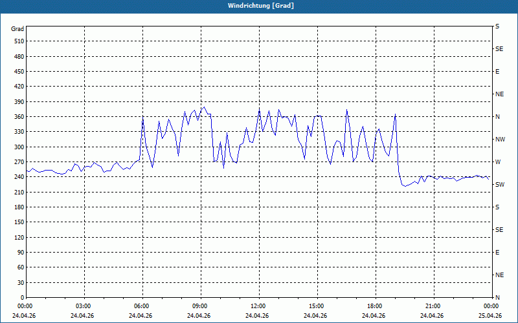This screenshot has height=323, width=518.
Task: Select the N compass label level with 360
Action: pos(497,117)
